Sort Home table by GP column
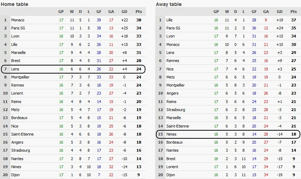This screenshot has height=179, width=301. pyautogui.click(x=61, y=12)
